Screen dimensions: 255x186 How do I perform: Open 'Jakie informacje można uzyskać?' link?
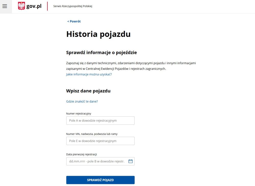tap(89, 74)
